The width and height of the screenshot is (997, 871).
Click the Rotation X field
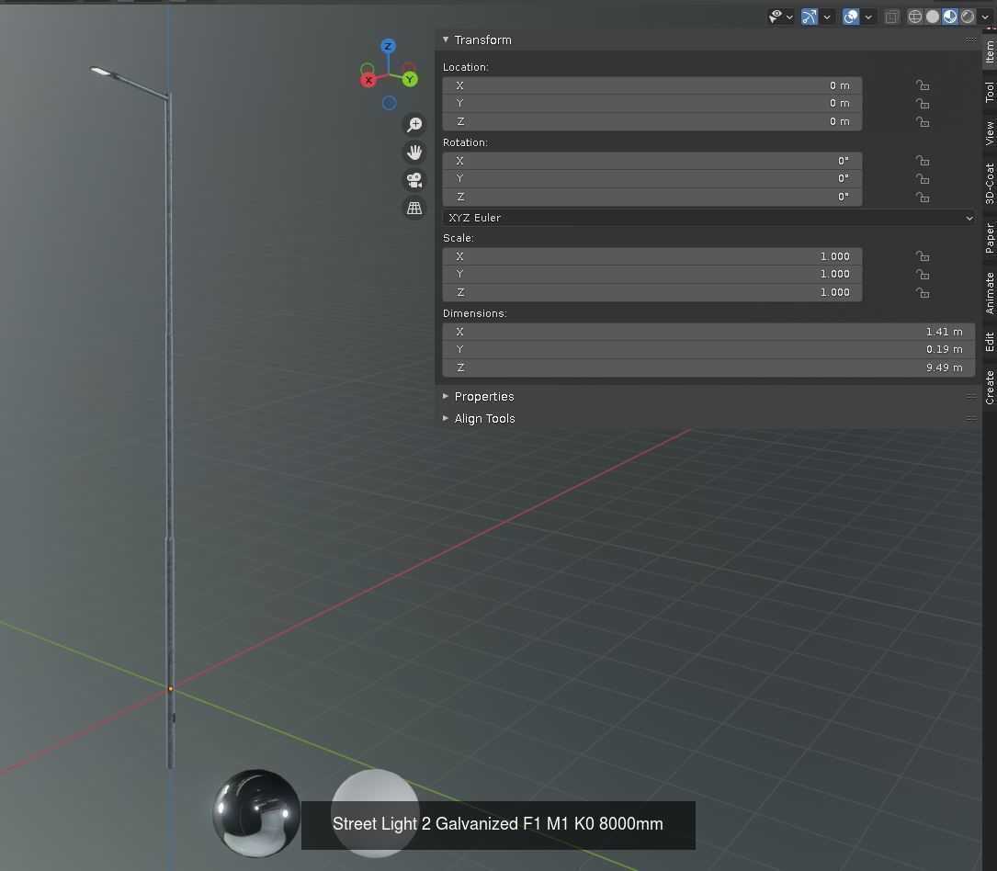(652, 161)
